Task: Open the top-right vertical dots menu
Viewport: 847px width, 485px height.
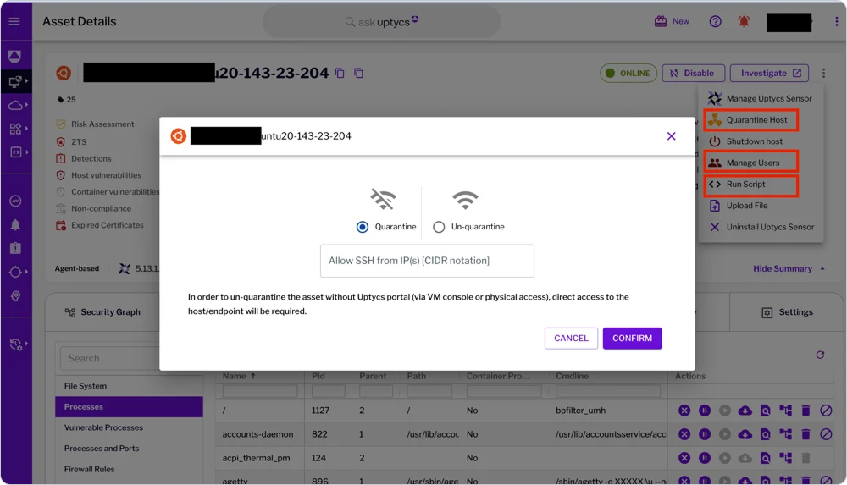Action: coord(836,22)
